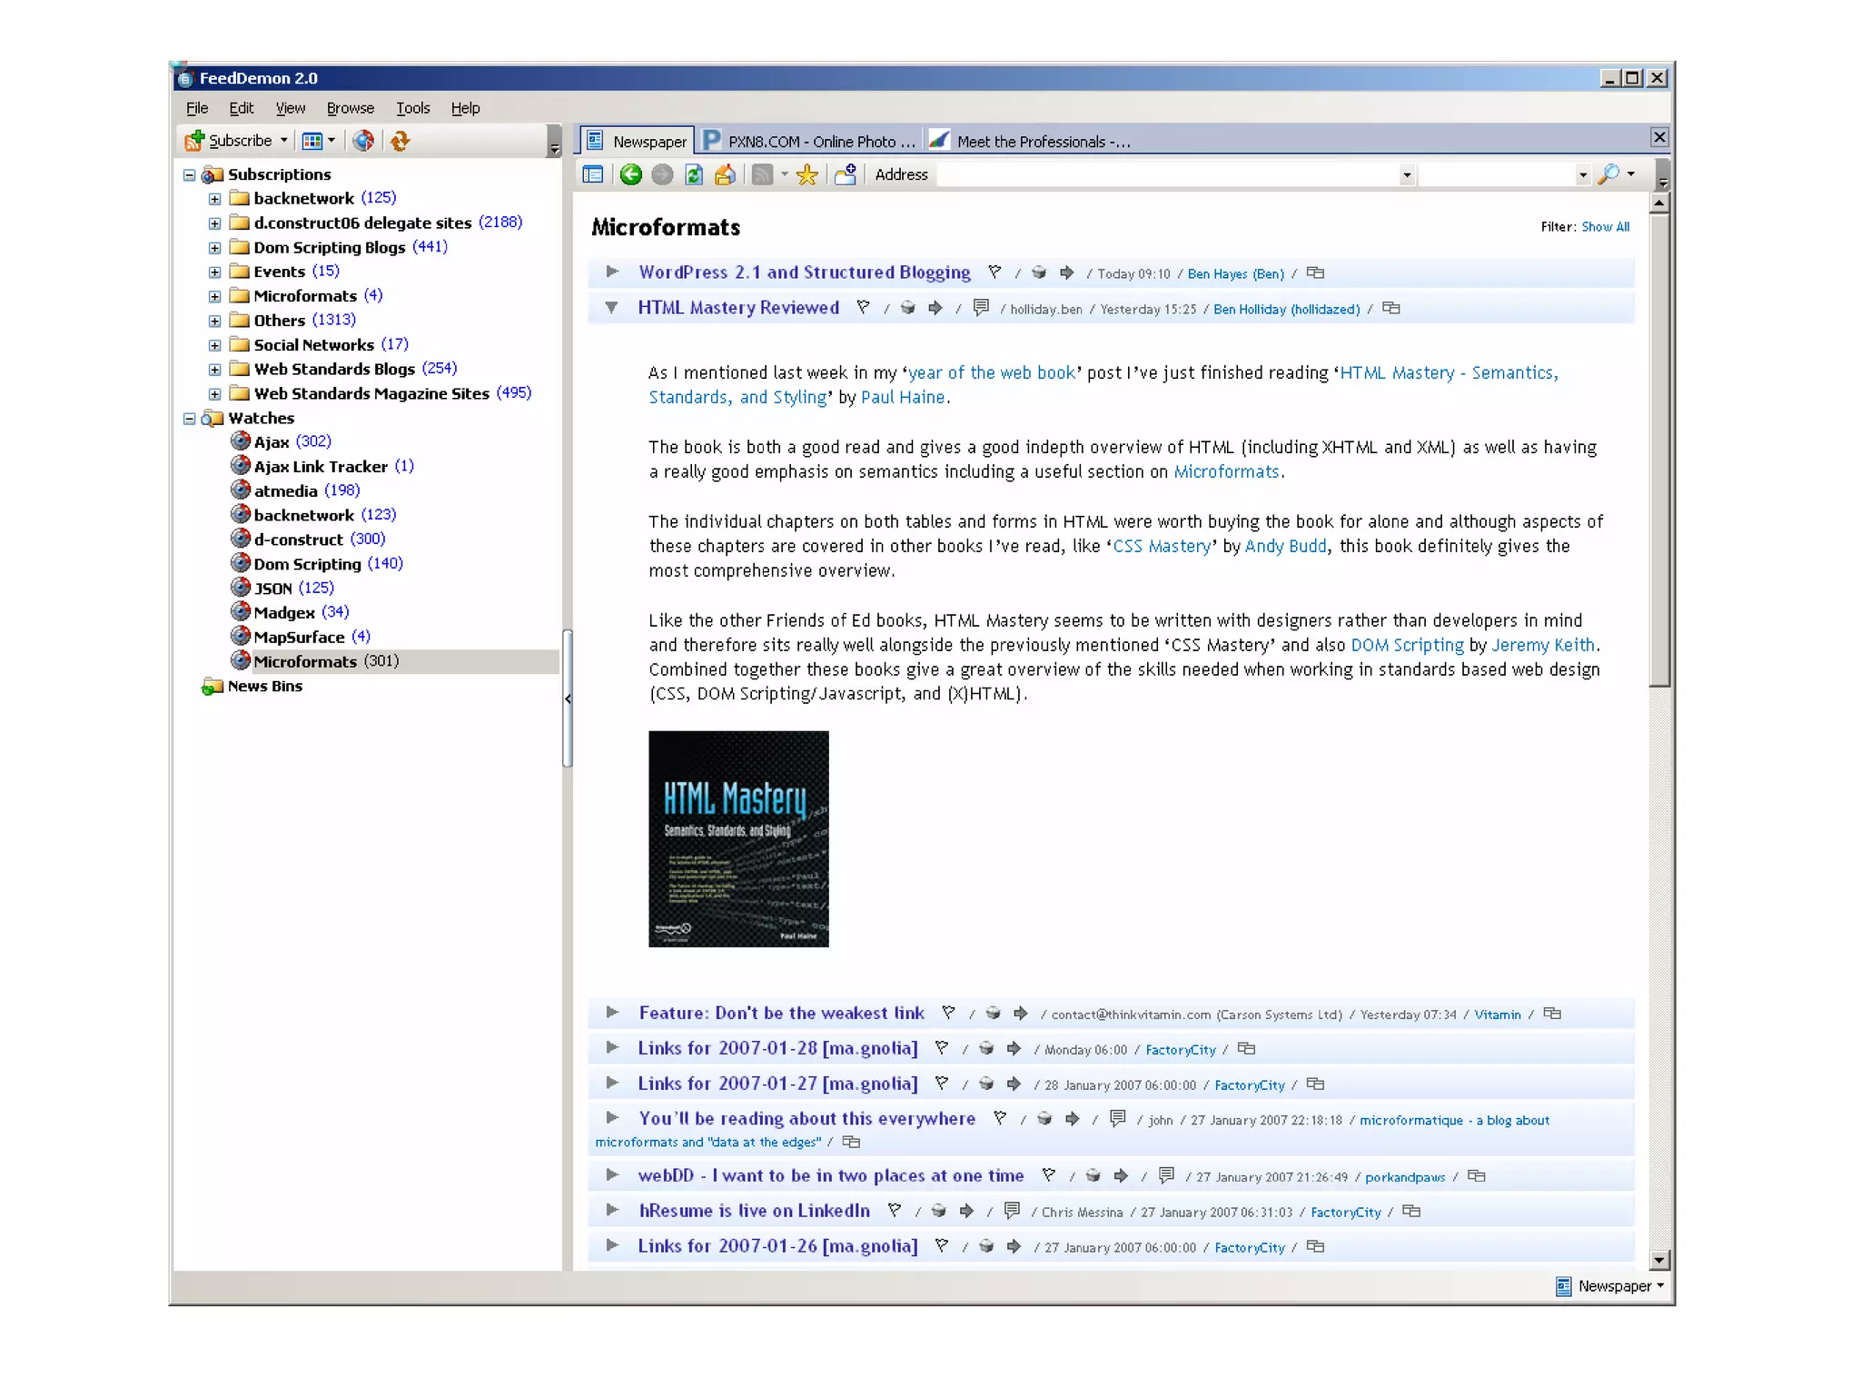Select the Ajax Link Tracker watch
The image size is (1860, 1396).
[x=322, y=467]
